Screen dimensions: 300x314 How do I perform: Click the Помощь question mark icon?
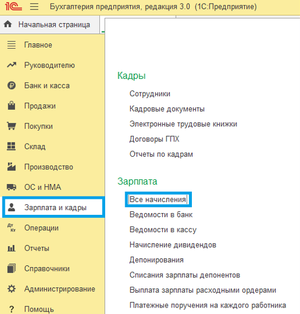tap(12, 309)
